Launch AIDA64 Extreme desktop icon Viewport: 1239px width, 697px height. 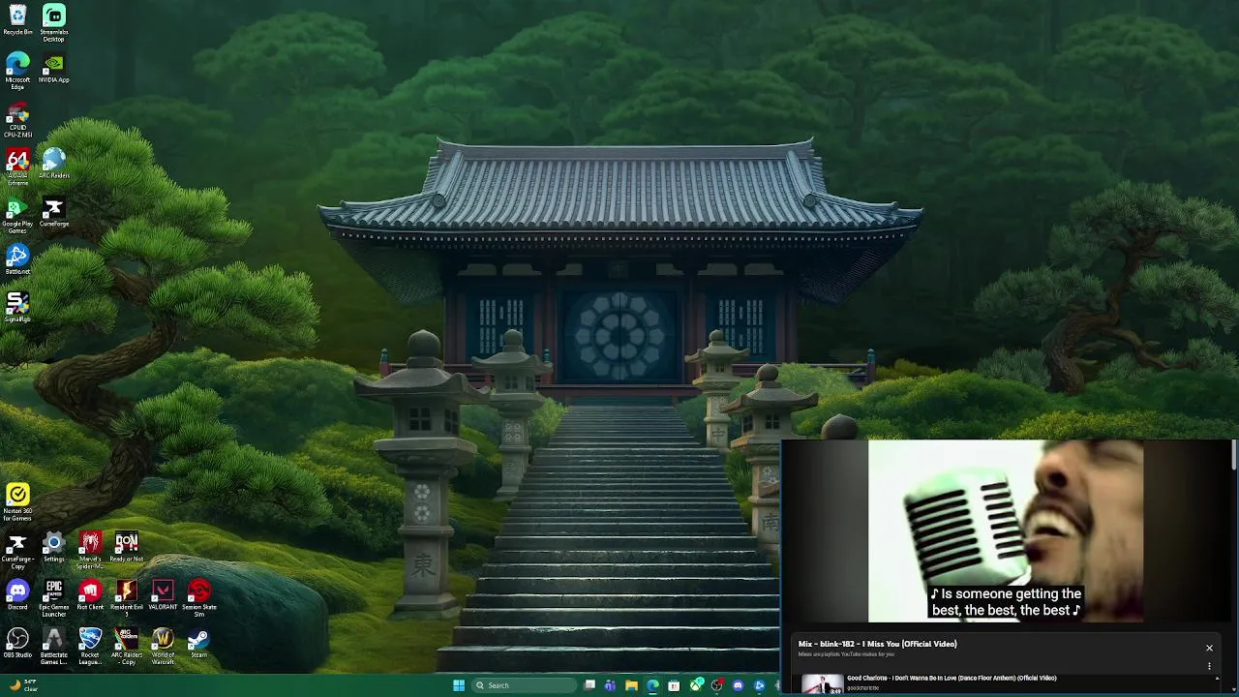coord(17,167)
